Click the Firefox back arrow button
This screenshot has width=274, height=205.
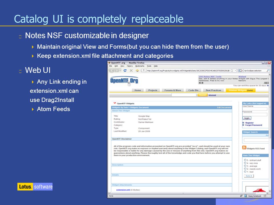point(112,71)
